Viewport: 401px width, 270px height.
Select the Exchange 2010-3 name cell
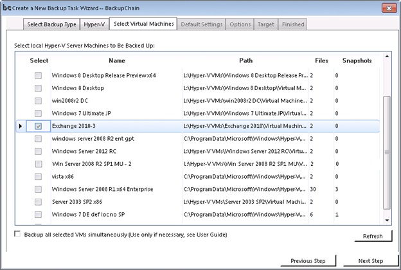coord(116,126)
